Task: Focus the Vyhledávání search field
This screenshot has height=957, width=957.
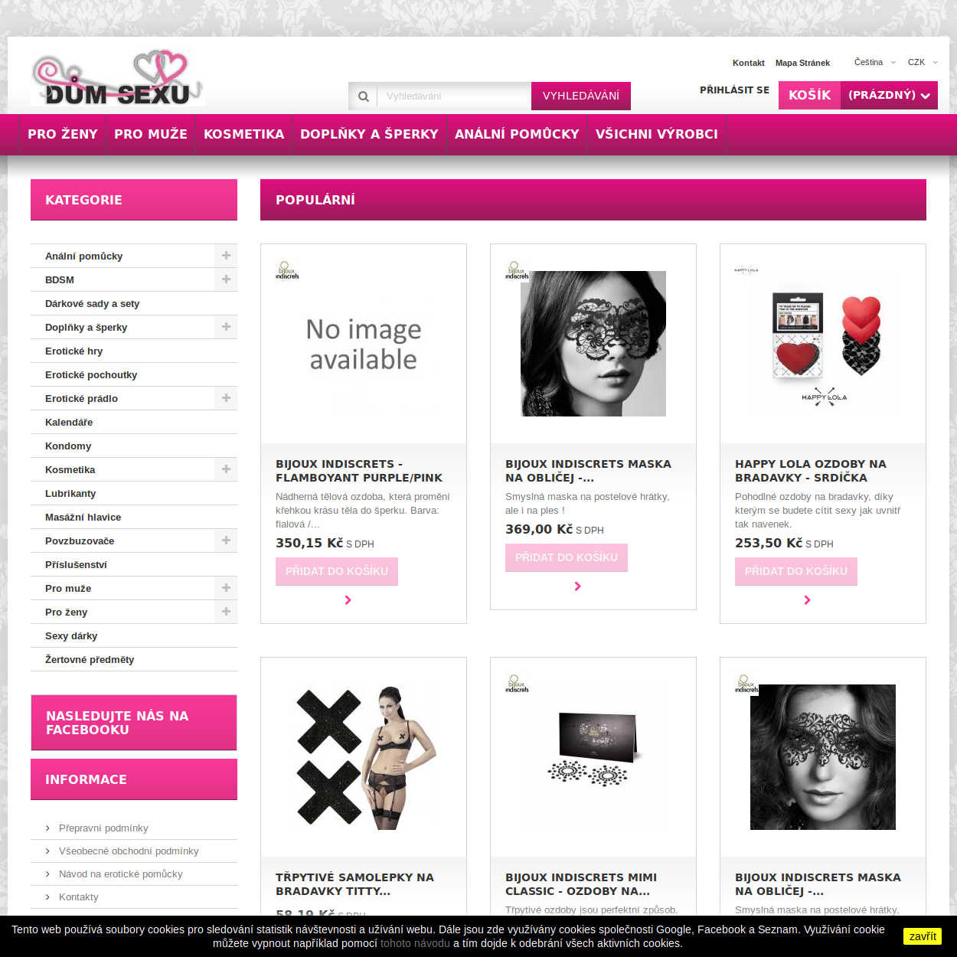Action: point(454,96)
